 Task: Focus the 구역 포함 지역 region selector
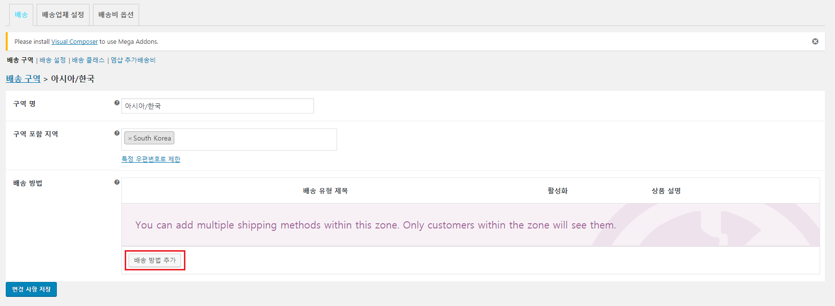coord(229,140)
